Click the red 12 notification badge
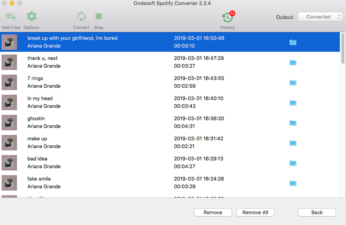The image size is (346, 225). tap(232, 13)
